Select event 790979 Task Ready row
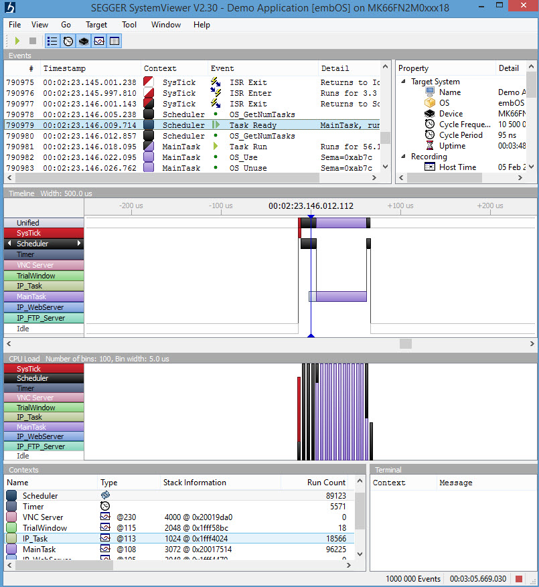Image resolution: width=539 pixels, height=587 pixels. pos(193,125)
